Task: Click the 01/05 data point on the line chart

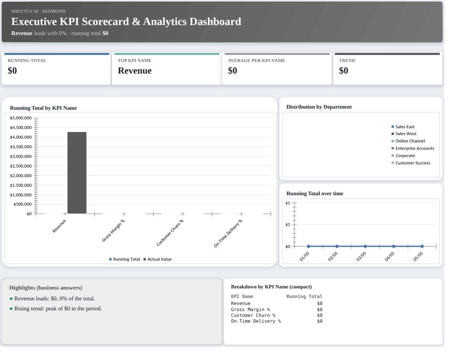Action: pos(309,246)
